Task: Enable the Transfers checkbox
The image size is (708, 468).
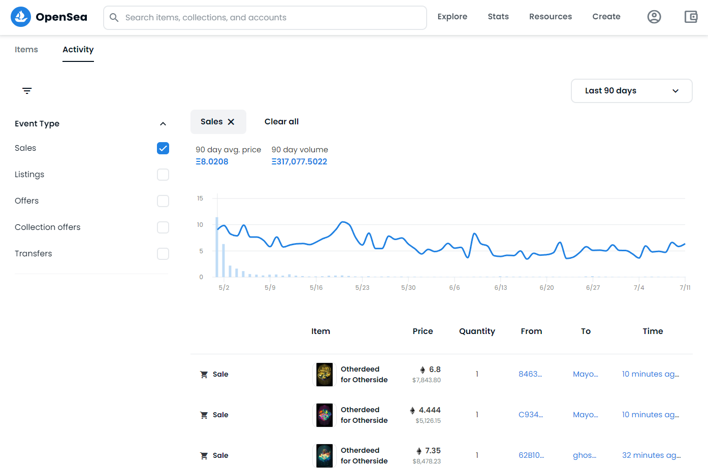Action: (x=163, y=254)
